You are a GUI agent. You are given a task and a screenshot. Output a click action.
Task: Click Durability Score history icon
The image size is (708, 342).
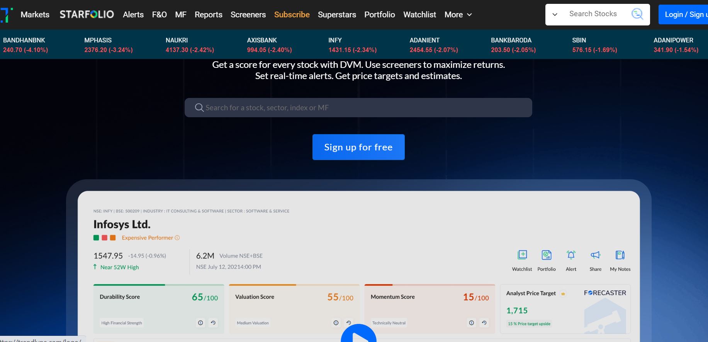coord(213,323)
